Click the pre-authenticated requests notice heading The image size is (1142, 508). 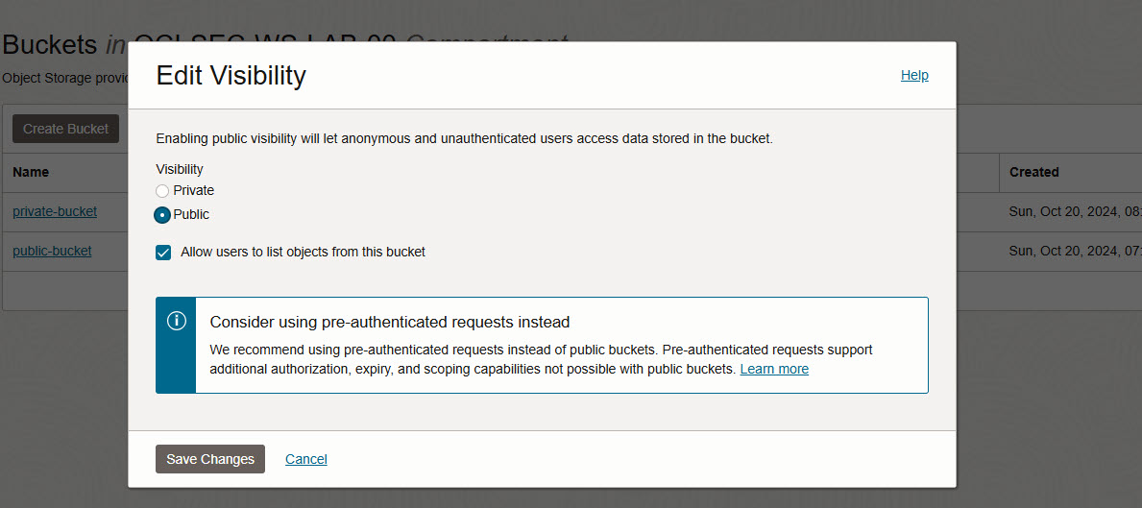pos(390,322)
